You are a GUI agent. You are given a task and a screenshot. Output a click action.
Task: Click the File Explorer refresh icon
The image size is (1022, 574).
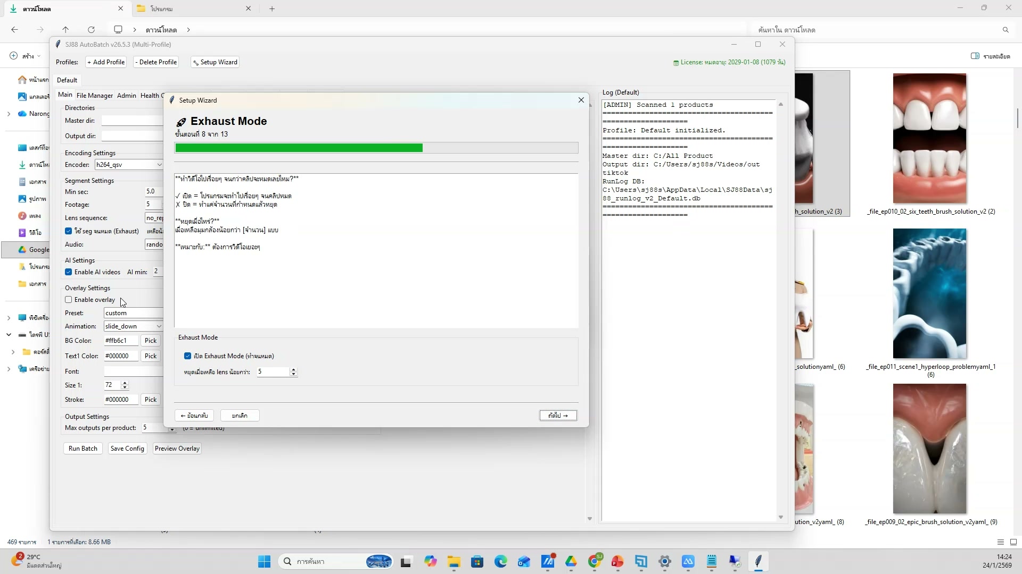(91, 30)
